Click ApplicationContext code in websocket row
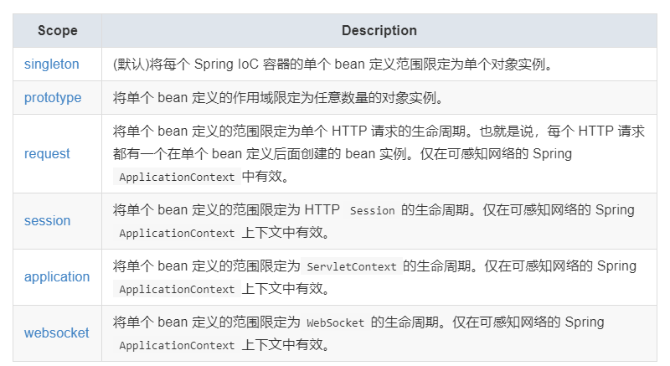This screenshot has width=670, height=366. 177,345
